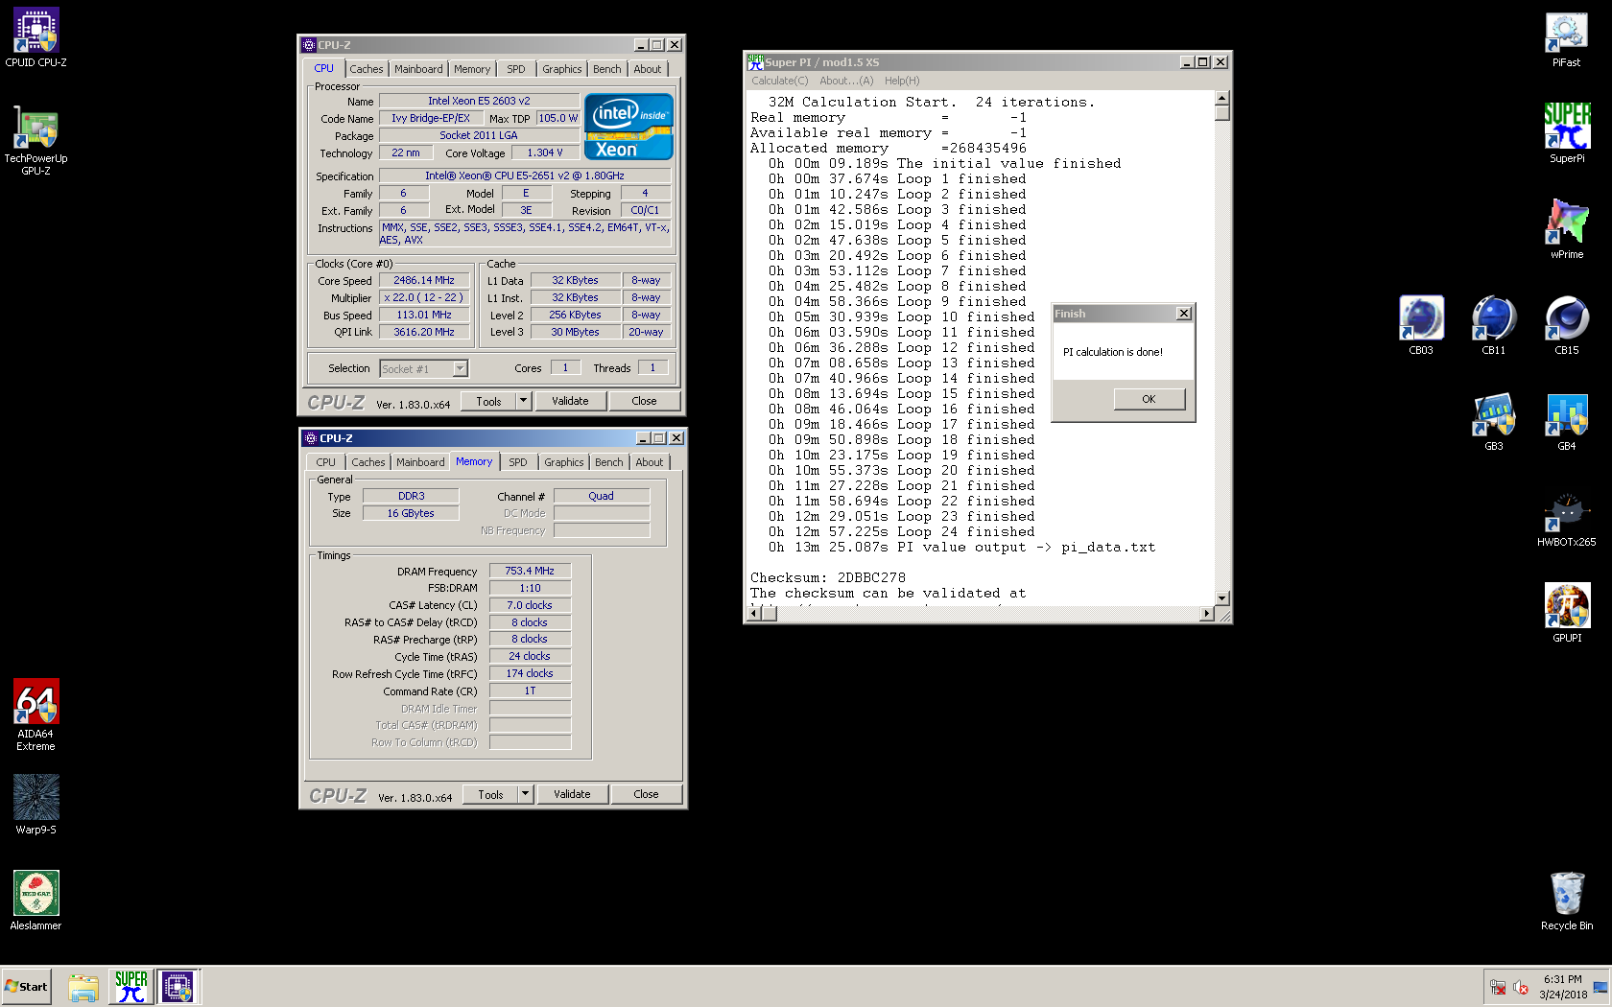Launch AIDA64 Extreme from the desktop
Viewport: 1612px width, 1007px height.
[x=36, y=714]
